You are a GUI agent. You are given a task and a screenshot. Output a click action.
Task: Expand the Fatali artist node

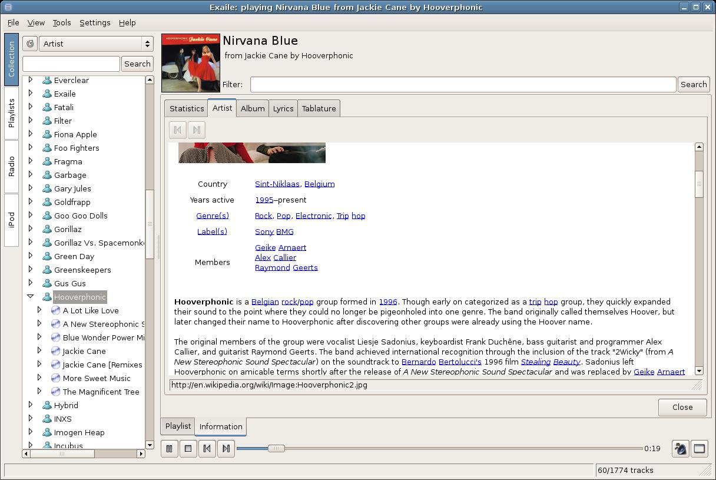tap(31, 107)
